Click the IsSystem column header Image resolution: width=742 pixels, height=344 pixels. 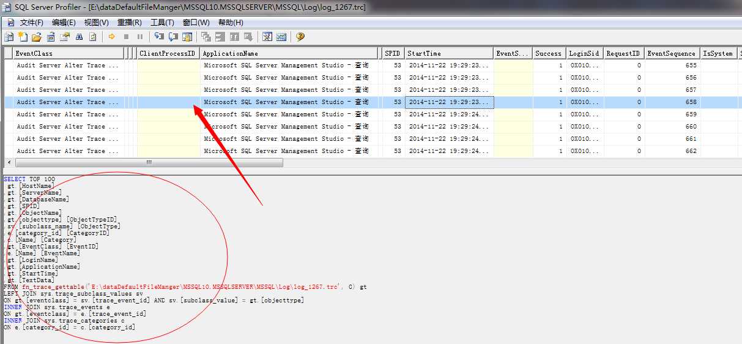point(718,53)
